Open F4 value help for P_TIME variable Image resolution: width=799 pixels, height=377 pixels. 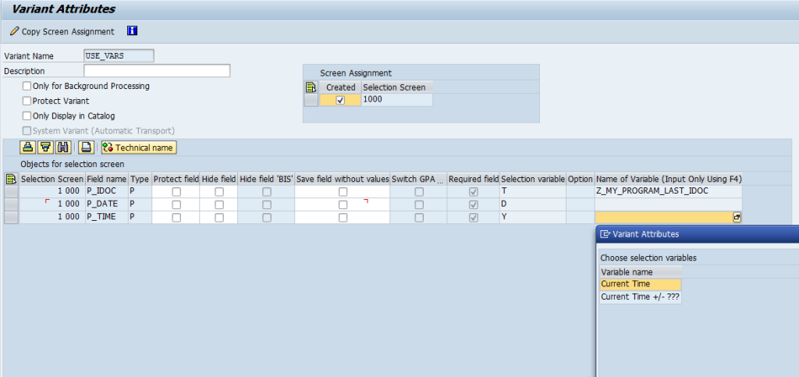click(x=737, y=217)
